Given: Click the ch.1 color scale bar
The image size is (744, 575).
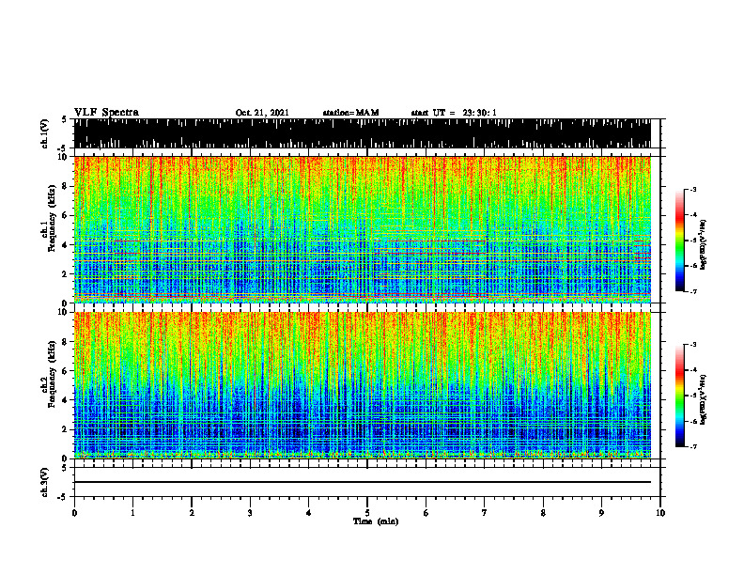Looking at the screenshot, I should pos(679,241).
